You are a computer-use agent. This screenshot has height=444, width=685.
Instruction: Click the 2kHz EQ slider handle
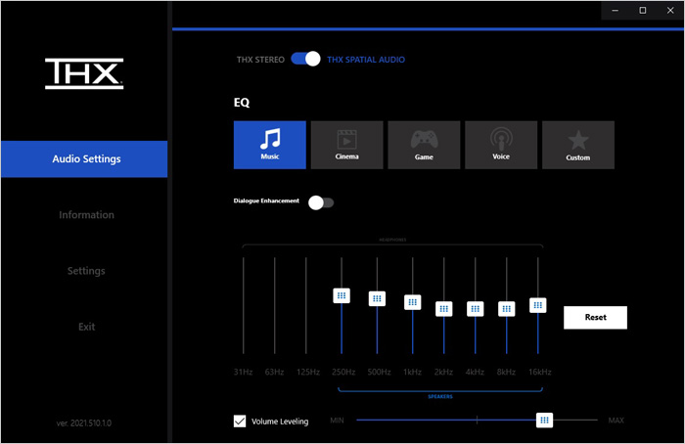(x=444, y=309)
